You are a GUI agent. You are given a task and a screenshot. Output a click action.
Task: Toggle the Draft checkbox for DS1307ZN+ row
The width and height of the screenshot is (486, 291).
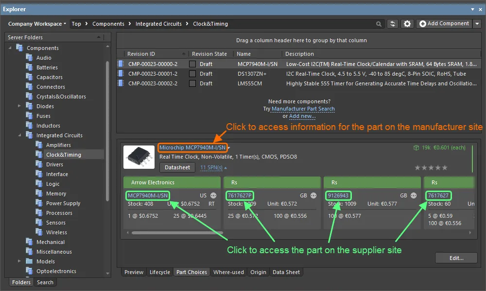[192, 74]
